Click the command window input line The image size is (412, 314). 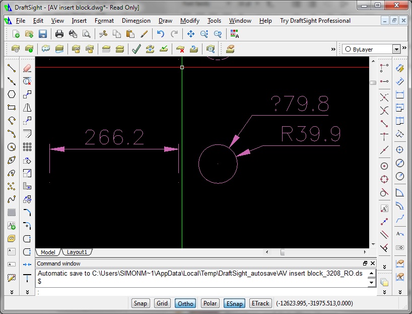201,292
